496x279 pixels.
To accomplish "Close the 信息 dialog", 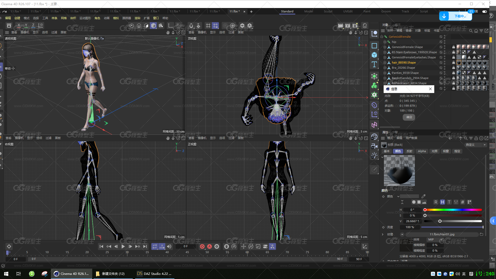I will tap(430, 89).
